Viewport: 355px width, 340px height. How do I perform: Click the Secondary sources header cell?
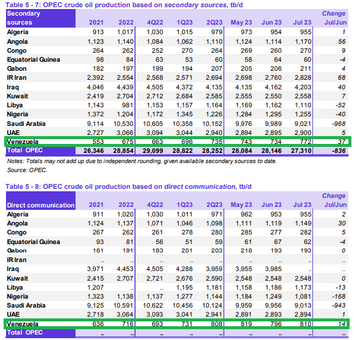(41, 18)
